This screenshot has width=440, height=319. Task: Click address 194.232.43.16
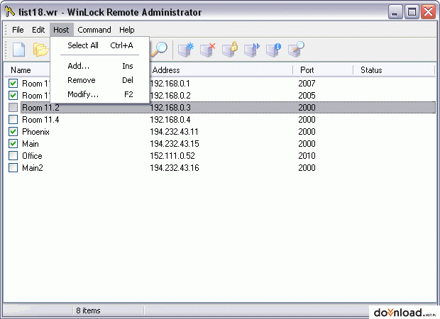click(x=175, y=168)
